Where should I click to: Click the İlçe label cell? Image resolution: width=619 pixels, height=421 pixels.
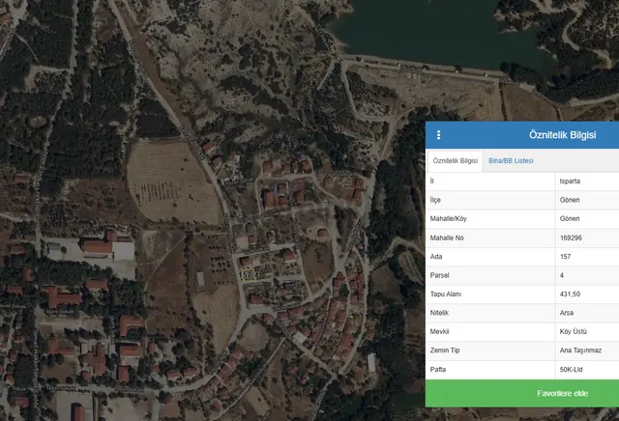pos(490,200)
